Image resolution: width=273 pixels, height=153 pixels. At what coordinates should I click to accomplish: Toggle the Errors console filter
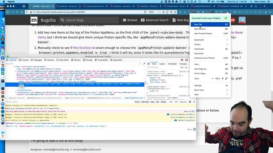pyautogui.click(x=137, y=102)
